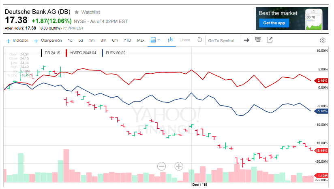
Task: Focus the Go To Symbol field
Action: tap(223, 40)
